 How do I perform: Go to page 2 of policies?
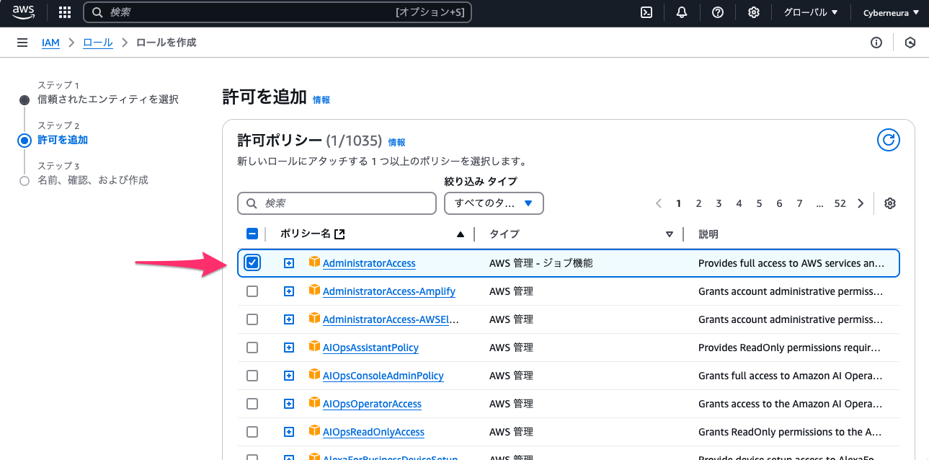pyautogui.click(x=698, y=203)
